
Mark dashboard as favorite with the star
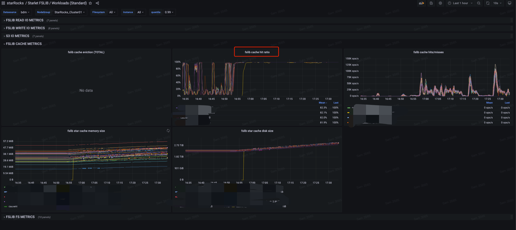point(90,3)
